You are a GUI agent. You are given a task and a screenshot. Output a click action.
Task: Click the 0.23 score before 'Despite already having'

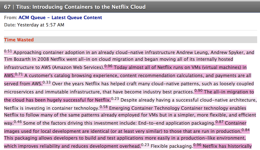click(x=115, y=99)
